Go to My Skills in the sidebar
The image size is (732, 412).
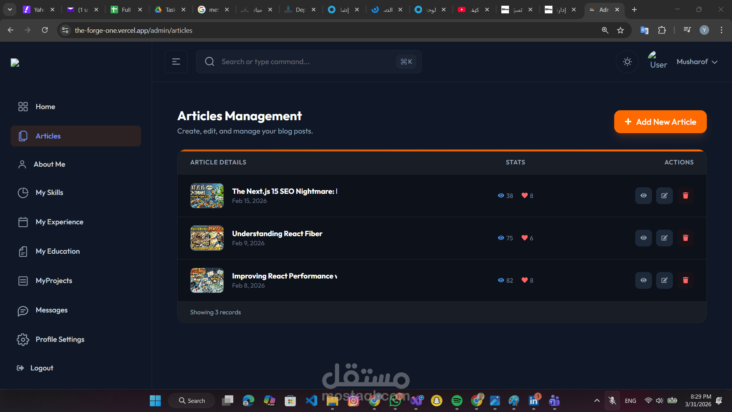tap(49, 193)
